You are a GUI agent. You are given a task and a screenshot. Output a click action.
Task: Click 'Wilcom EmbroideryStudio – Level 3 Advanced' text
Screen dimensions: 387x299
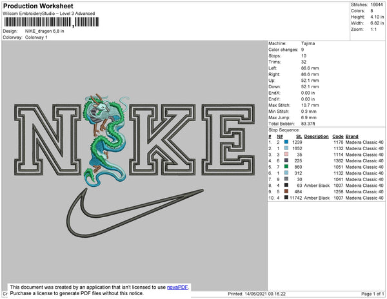tap(49, 14)
